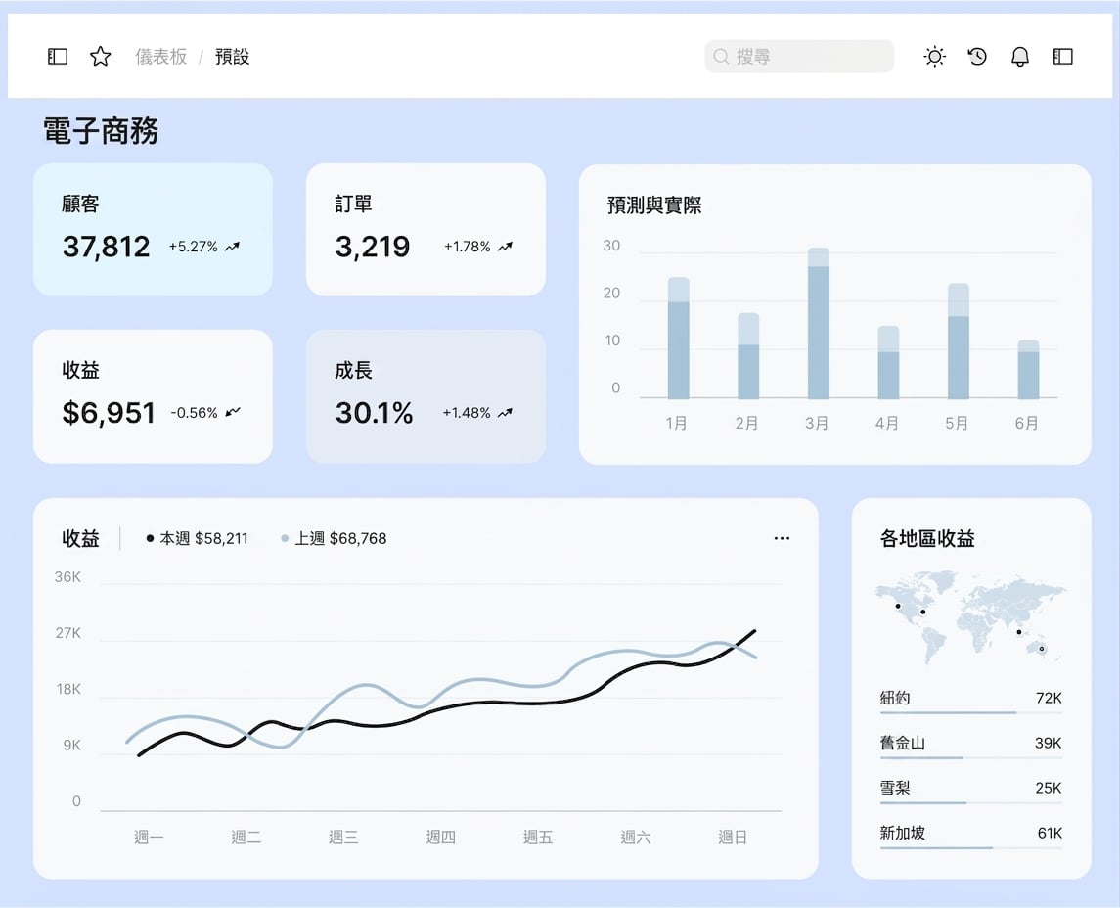This screenshot has width=1120, height=908.
Task: Click the 雪梨 25K progress bar
Action: click(970, 802)
